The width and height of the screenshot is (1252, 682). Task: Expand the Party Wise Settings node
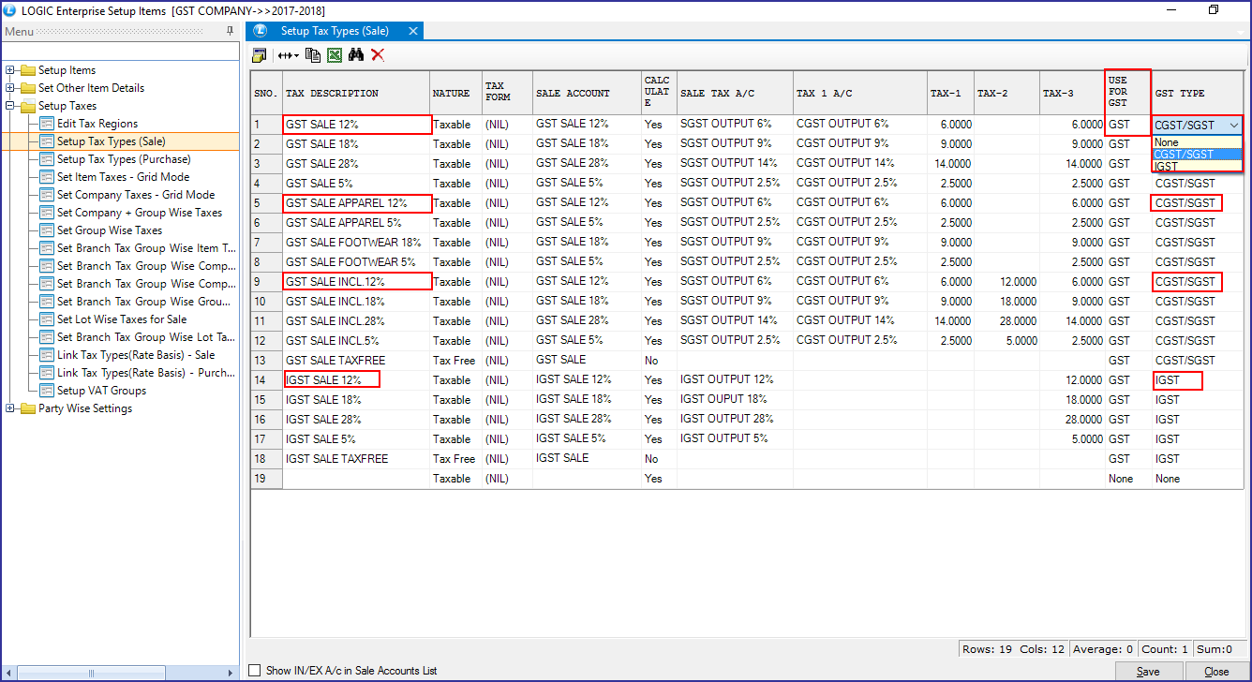[x=10, y=408]
